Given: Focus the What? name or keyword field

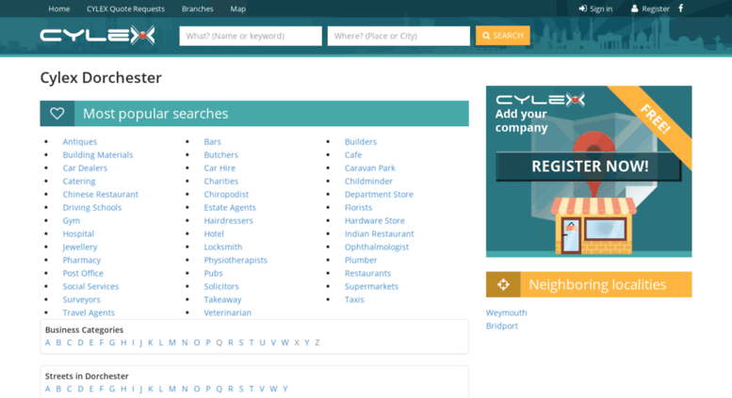Looking at the screenshot, I should 251,36.
